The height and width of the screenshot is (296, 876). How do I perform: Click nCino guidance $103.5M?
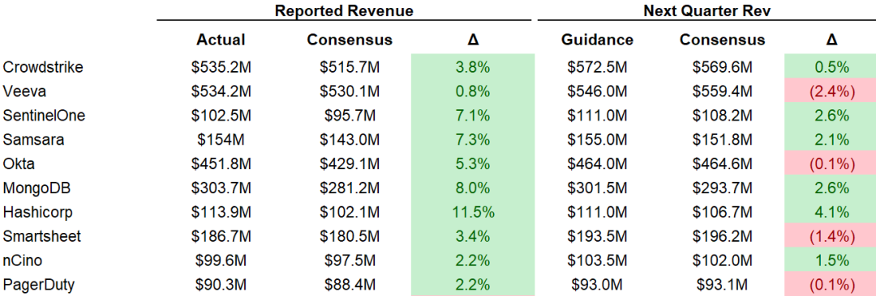[597, 260]
